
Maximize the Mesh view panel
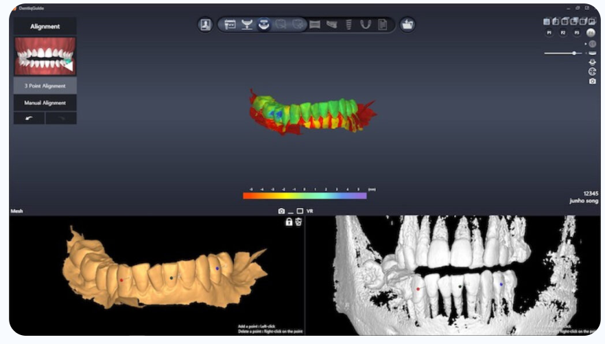pos(300,211)
